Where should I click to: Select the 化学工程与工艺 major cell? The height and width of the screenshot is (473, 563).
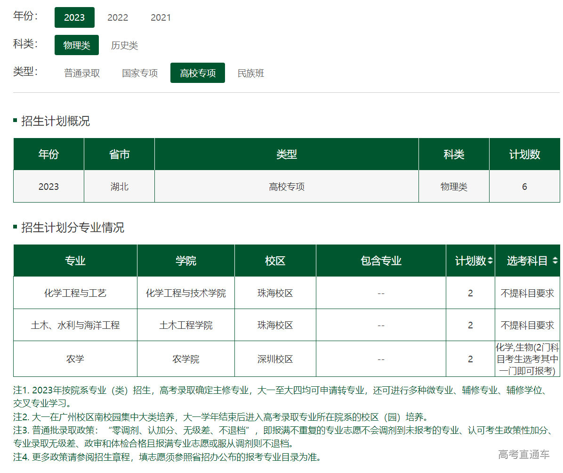pyautogui.click(x=75, y=293)
